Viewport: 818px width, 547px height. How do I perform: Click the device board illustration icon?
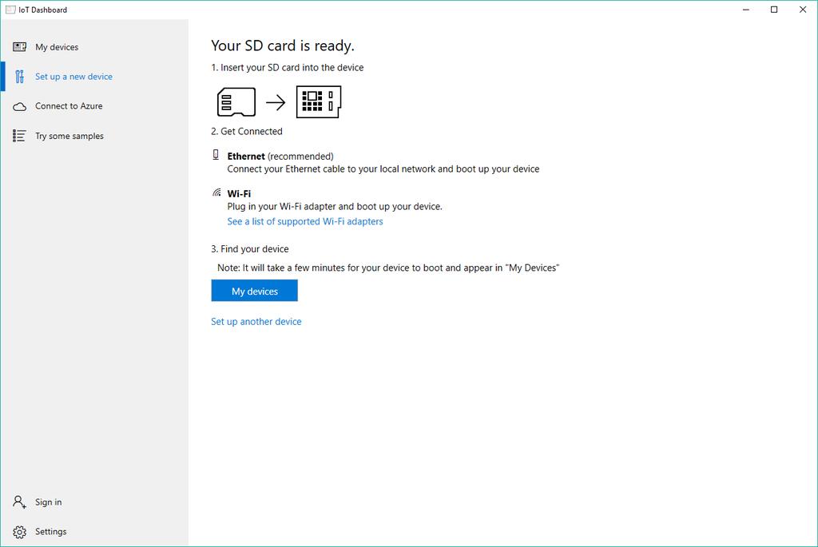(x=319, y=101)
